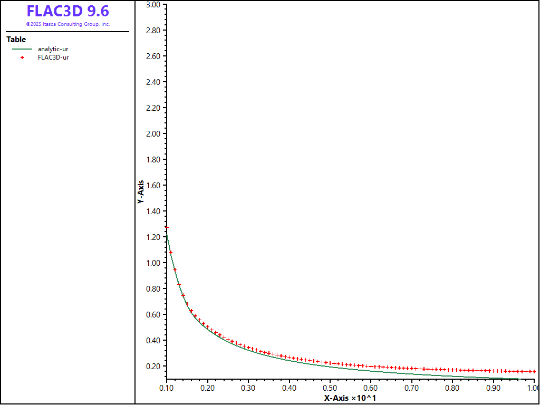
Task: Select the analytic-ur legend label
Action: (x=53, y=49)
